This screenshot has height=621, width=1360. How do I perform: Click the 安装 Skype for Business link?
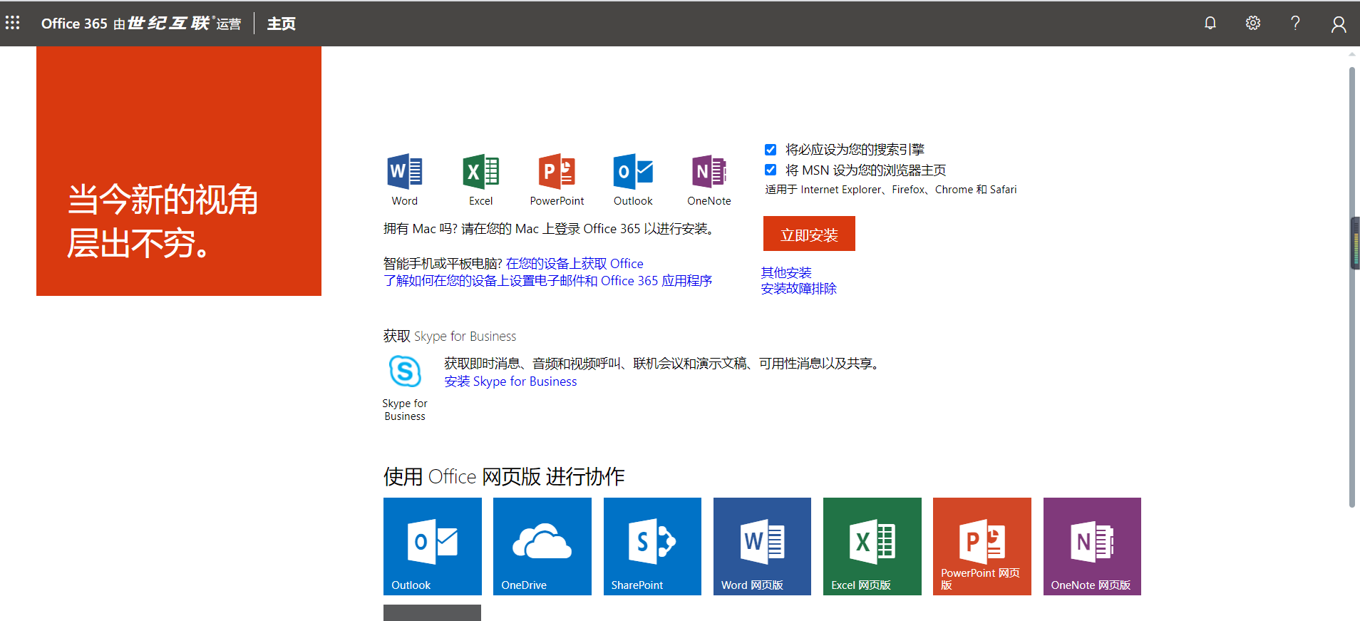coord(510,381)
